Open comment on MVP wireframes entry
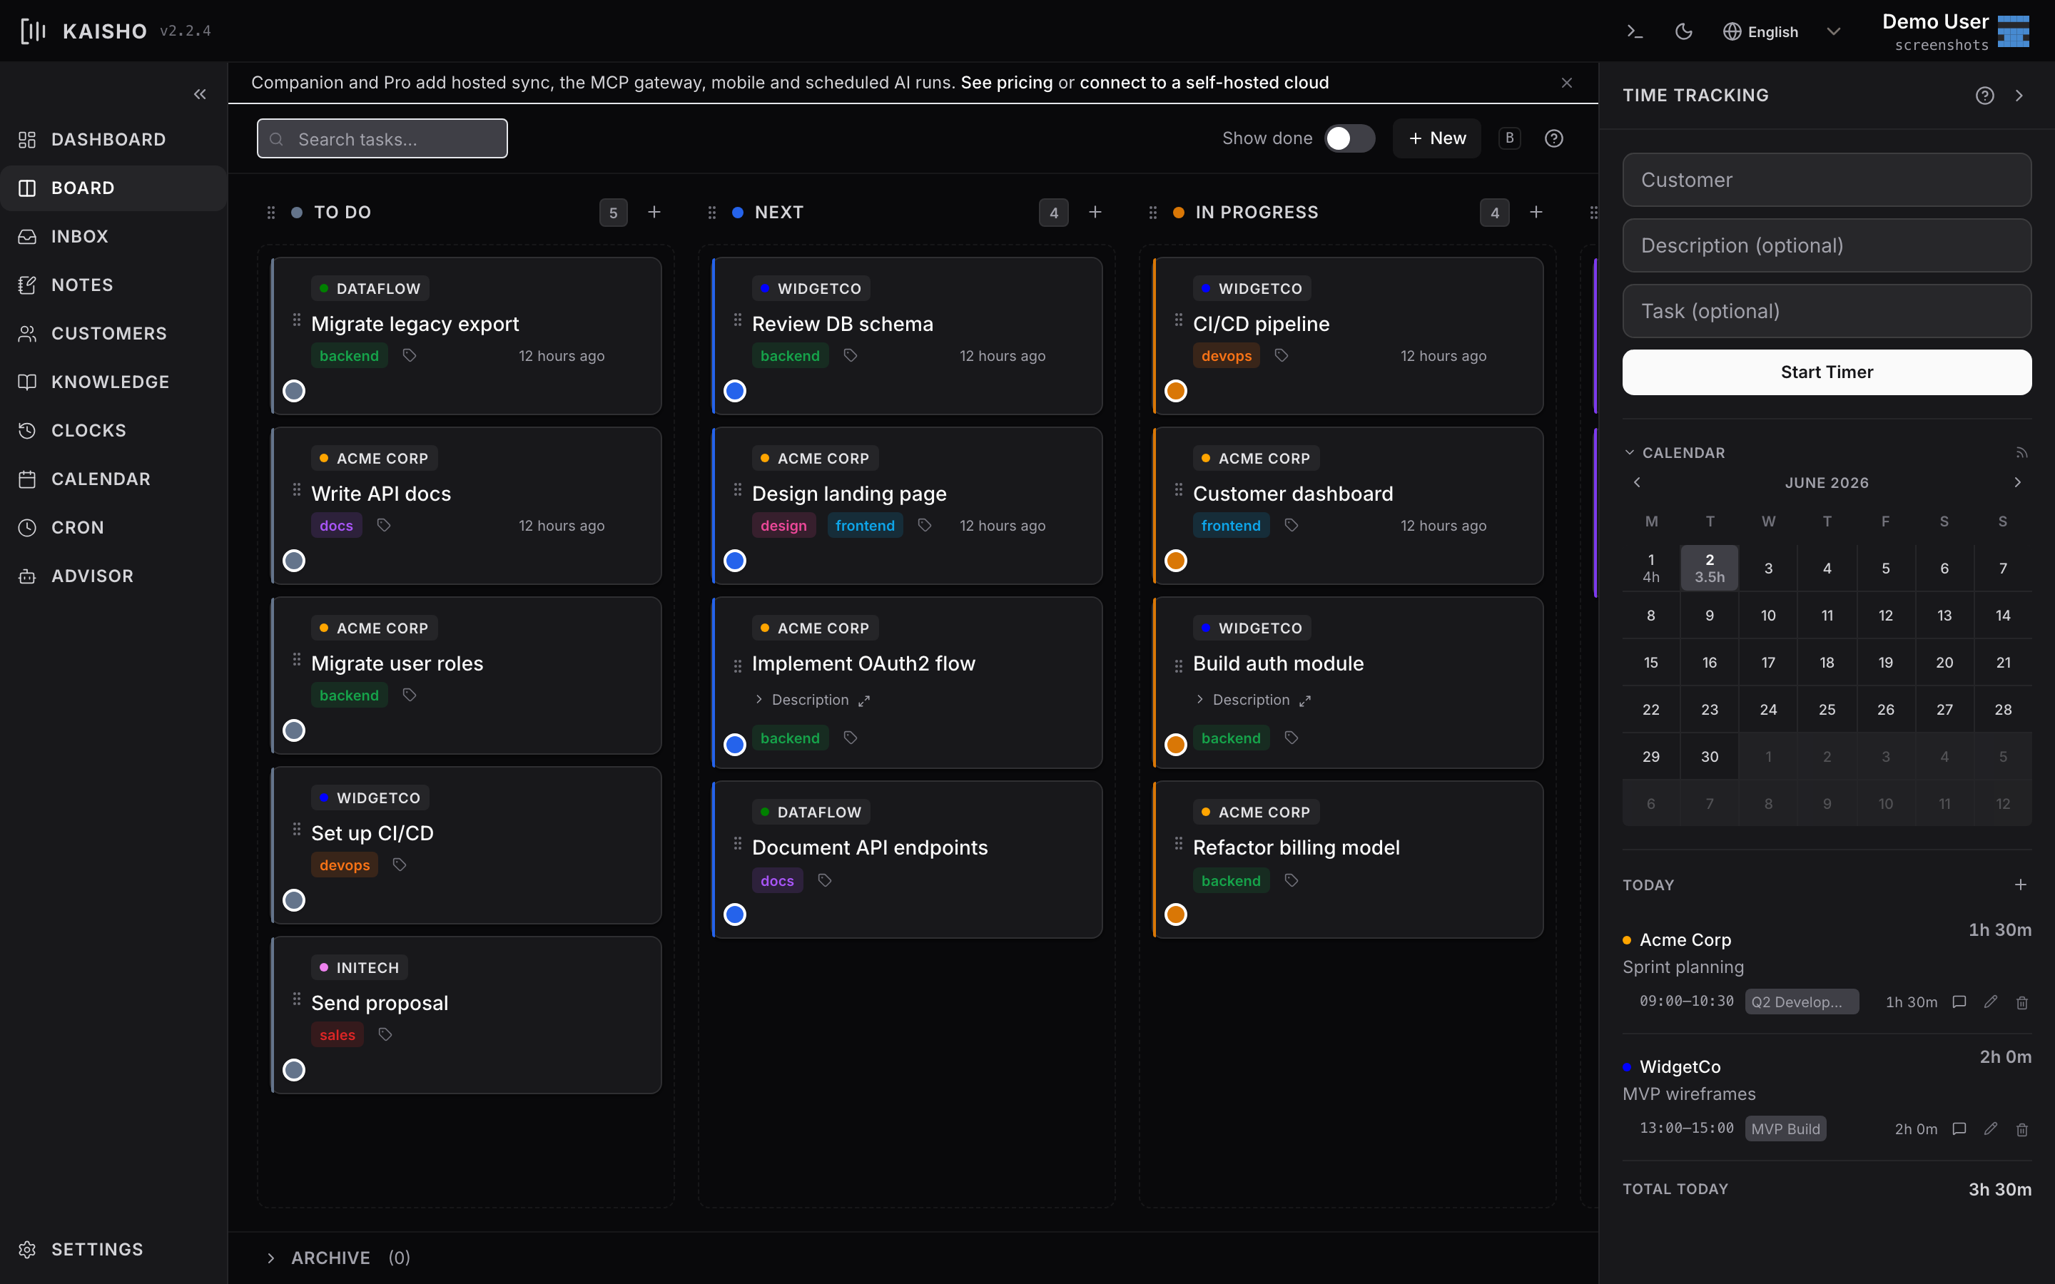The height and width of the screenshot is (1284, 2055). click(x=1959, y=1128)
